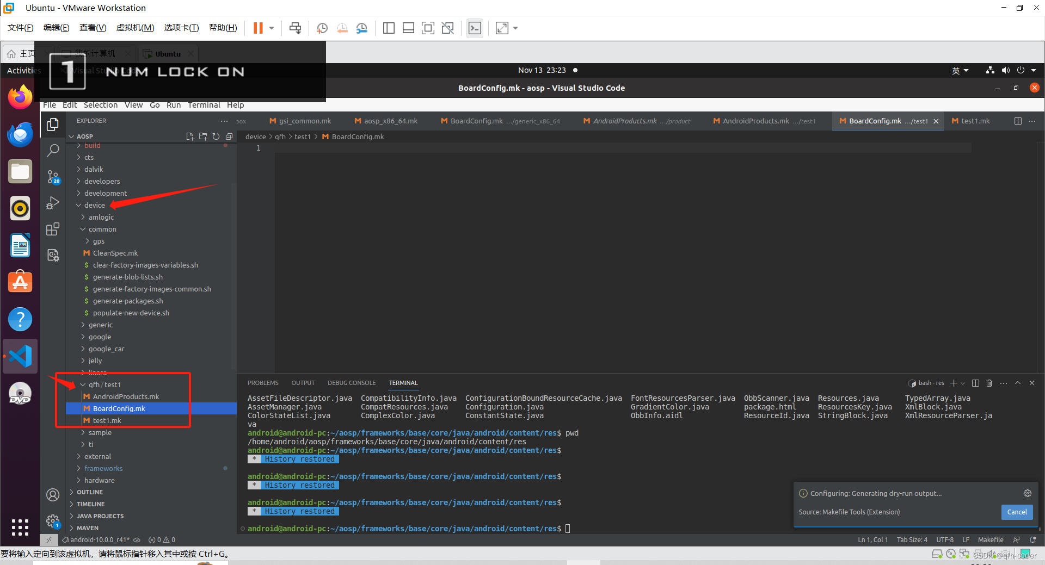Open the Selection menu
Screen dimensions: 1045x565
tap(100, 105)
